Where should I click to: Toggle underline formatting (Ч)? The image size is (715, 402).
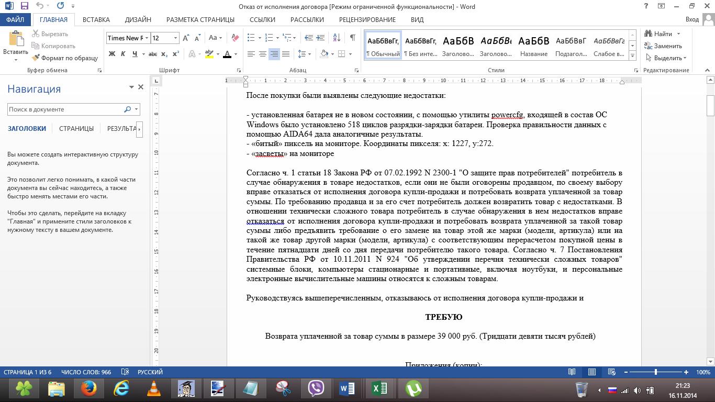135,54
